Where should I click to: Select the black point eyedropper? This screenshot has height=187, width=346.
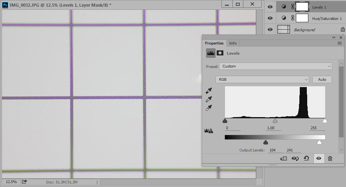click(x=209, y=91)
